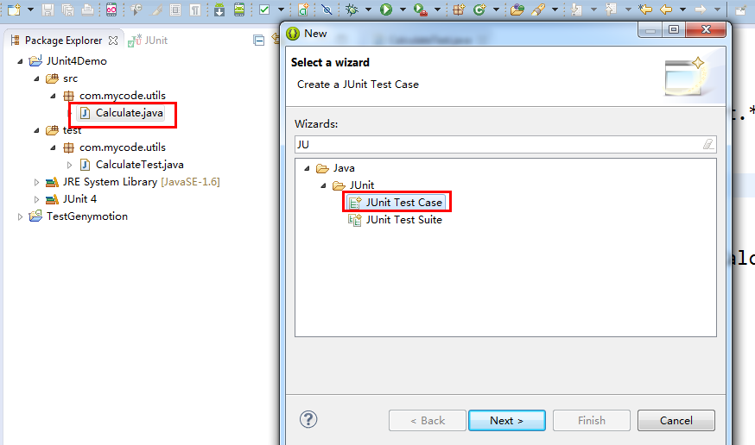
Task: Open the Android SDK Manager icon
Action: [x=219, y=9]
